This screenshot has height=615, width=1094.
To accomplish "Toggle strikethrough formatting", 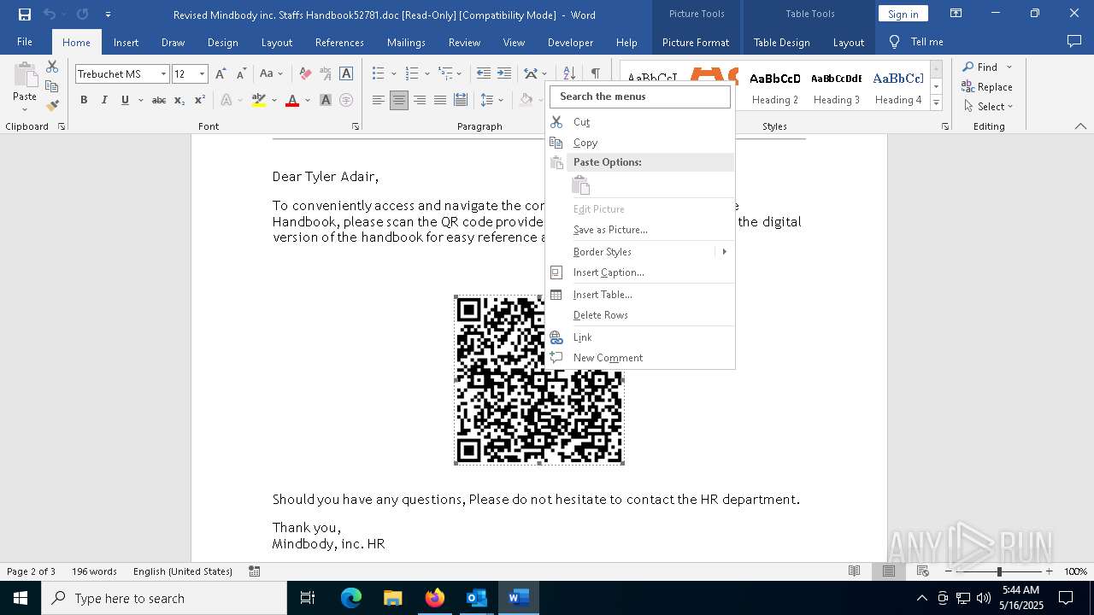I will [x=159, y=100].
